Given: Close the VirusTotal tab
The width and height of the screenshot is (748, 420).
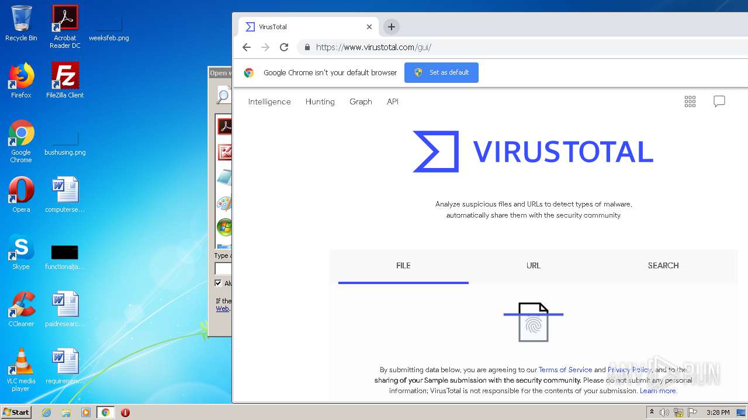Looking at the screenshot, I should click(x=369, y=27).
